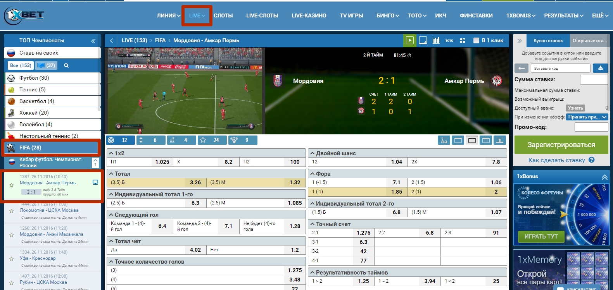Click the Toto icon in the header bar
This screenshot has height=290, width=613.
tap(449, 40)
